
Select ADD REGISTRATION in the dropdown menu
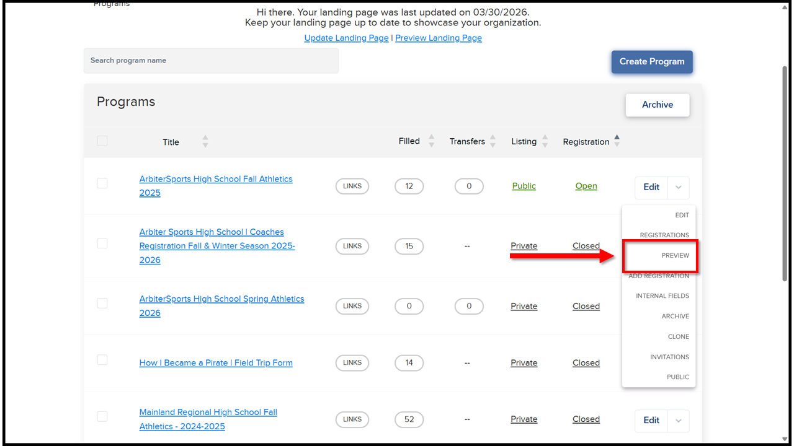tap(659, 276)
